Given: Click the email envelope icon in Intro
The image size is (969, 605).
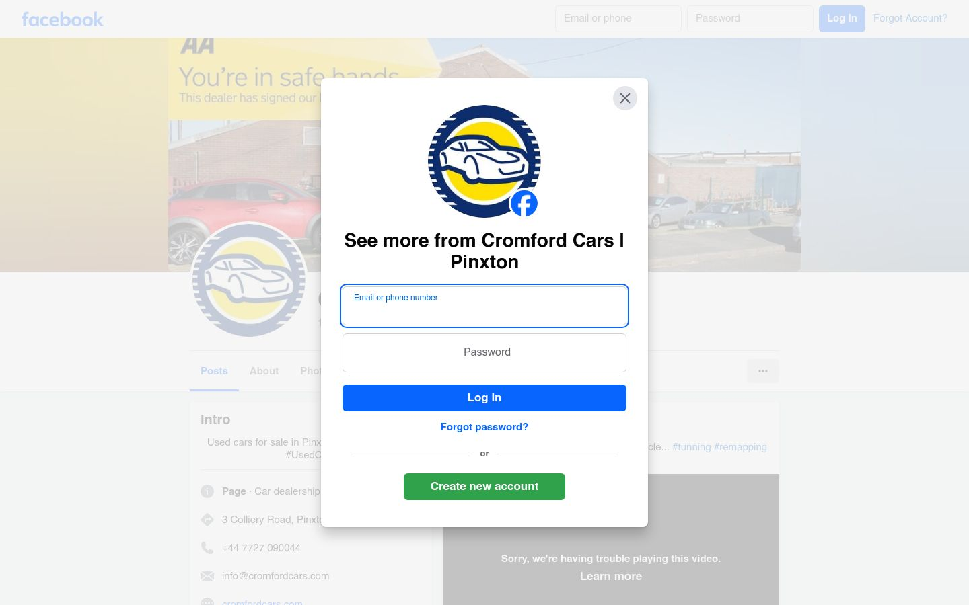Looking at the screenshot, I should tap(207, 576).
